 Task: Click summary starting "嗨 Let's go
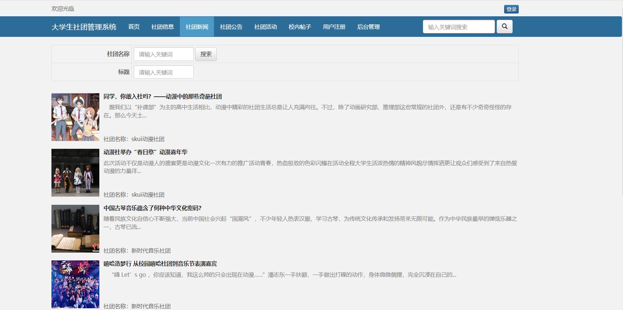pos(280,275)
